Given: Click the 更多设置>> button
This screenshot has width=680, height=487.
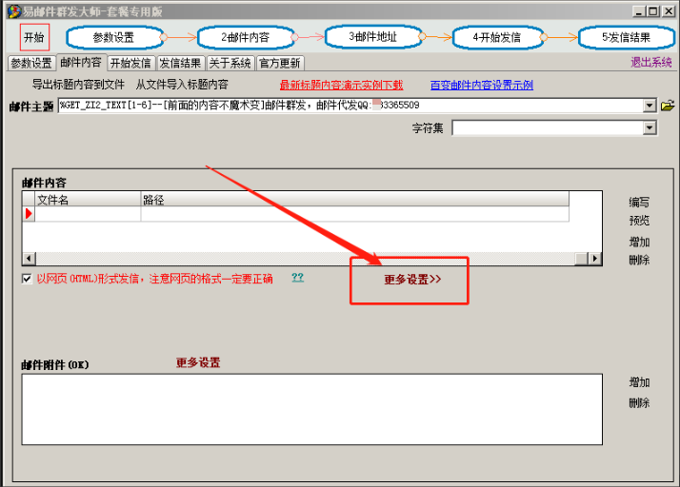Looking at the screenshot, I should pyautogui.click(x=412, y=280).
